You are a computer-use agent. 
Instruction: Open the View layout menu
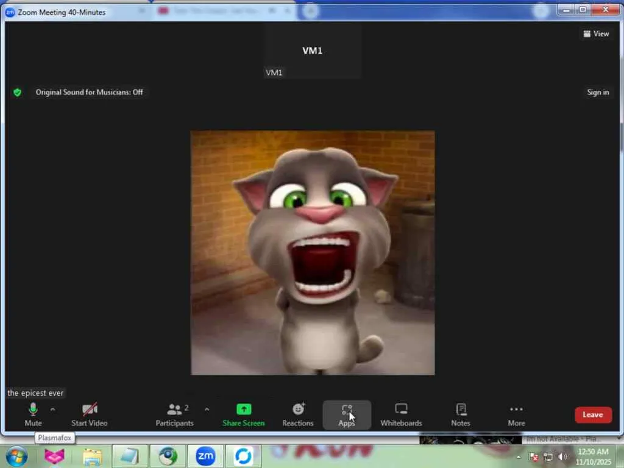[x=596, y=34]
